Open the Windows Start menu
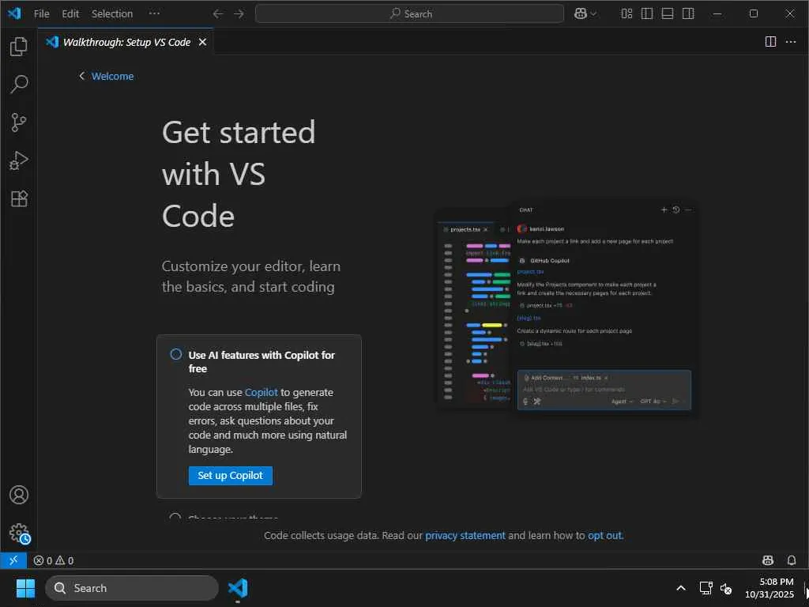 click(25, 588)
